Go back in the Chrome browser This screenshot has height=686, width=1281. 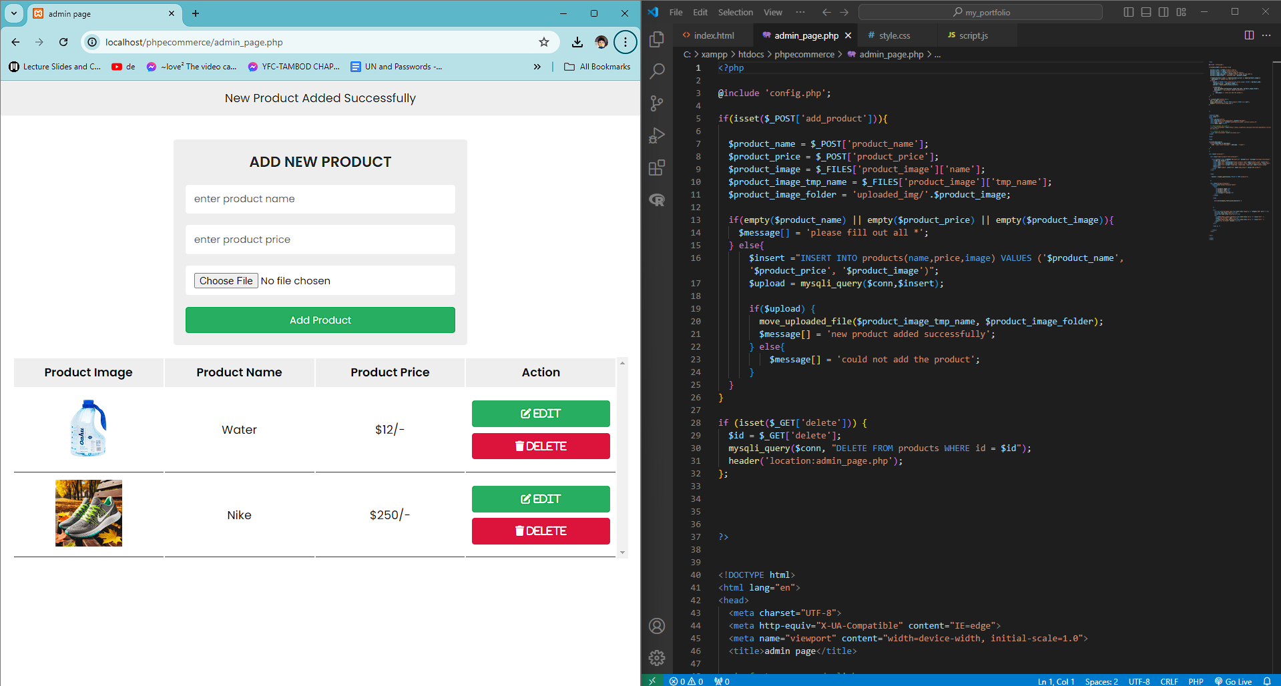(15, 42)
